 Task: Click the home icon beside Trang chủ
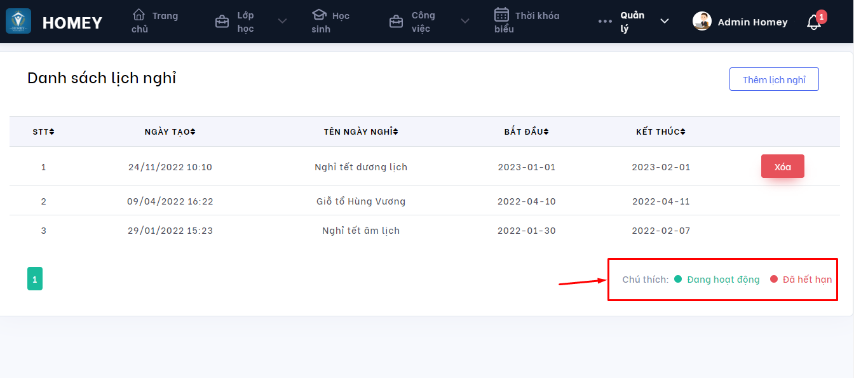(139, 15)
